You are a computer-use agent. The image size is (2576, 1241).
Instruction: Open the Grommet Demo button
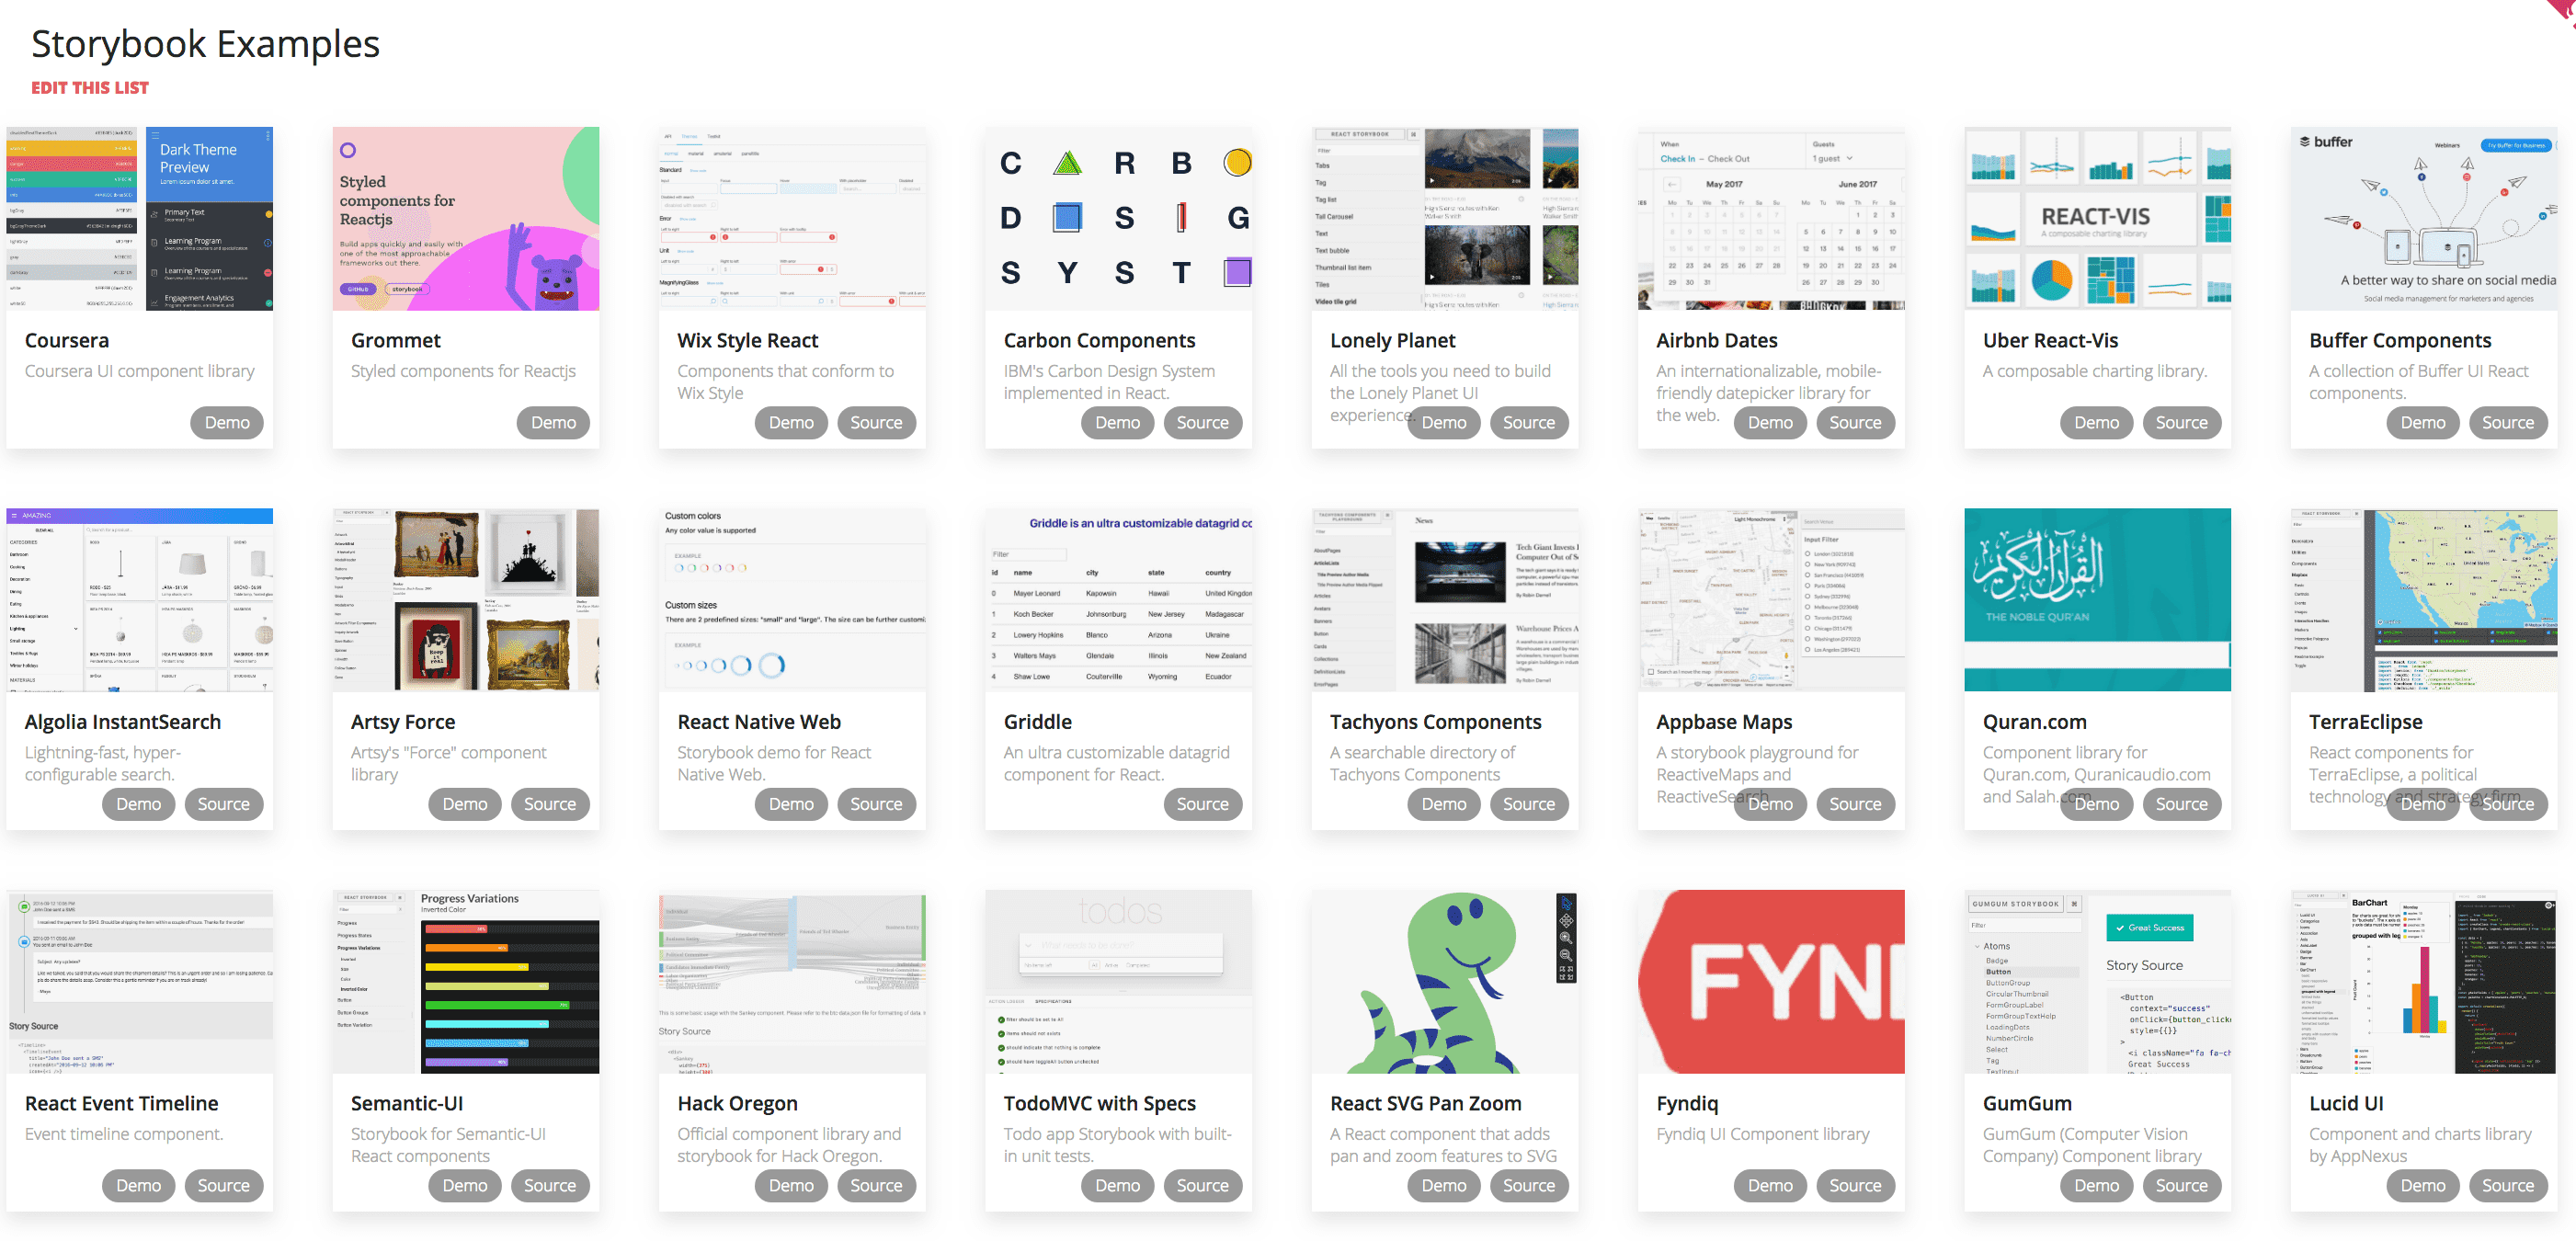[x=553, y=423]
